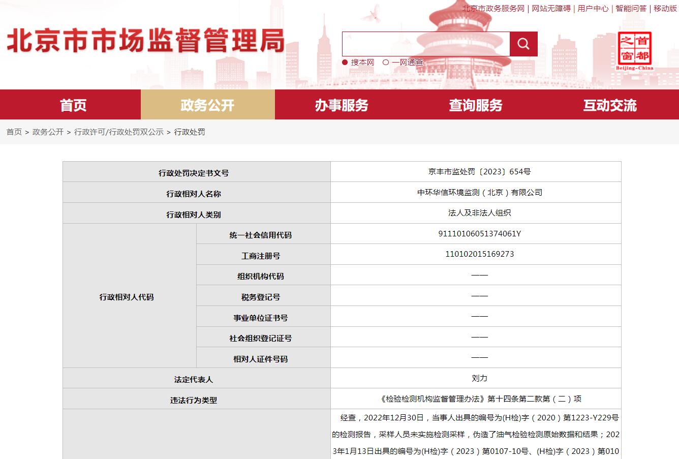Open 网站无障碍 top link

pyautogui.click(x=551, y=9)
